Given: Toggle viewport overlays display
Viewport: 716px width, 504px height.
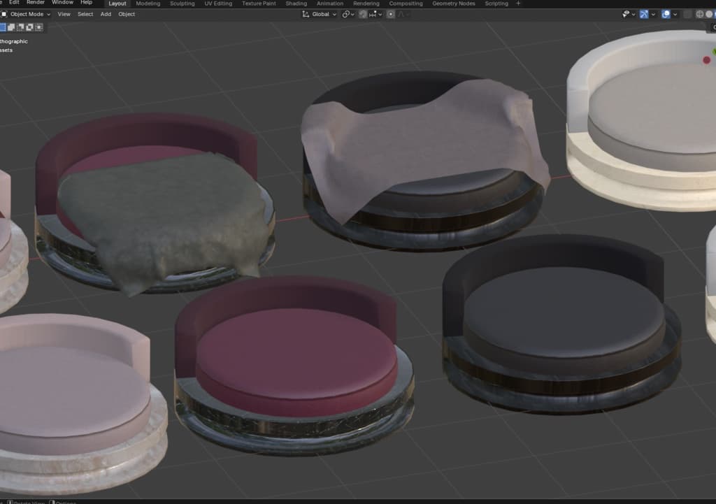Looking at the screenshot, I should [666, 14].
